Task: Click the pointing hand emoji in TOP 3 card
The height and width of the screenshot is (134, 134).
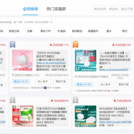Action: [x=101, y=67]
